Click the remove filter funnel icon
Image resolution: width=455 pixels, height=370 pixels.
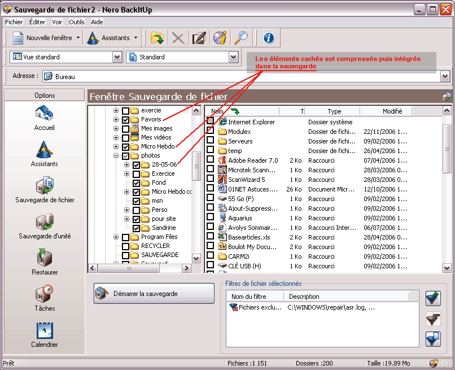point(433,319)
